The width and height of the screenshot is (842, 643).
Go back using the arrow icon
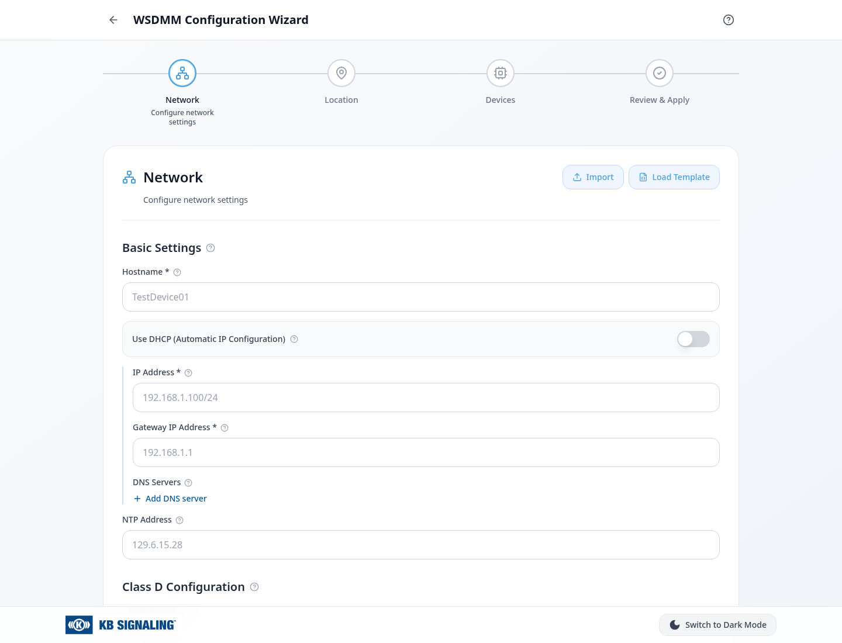coord(113,20)
